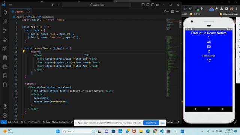Go forward with the navigation right arrow
The height and width of the screenshot is (135, 240).
(x=58, y=5)
